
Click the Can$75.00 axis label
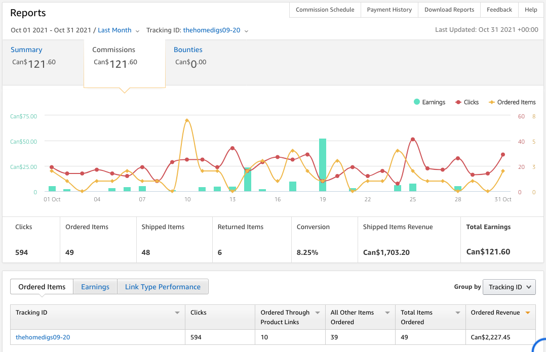tap(23, 116)
